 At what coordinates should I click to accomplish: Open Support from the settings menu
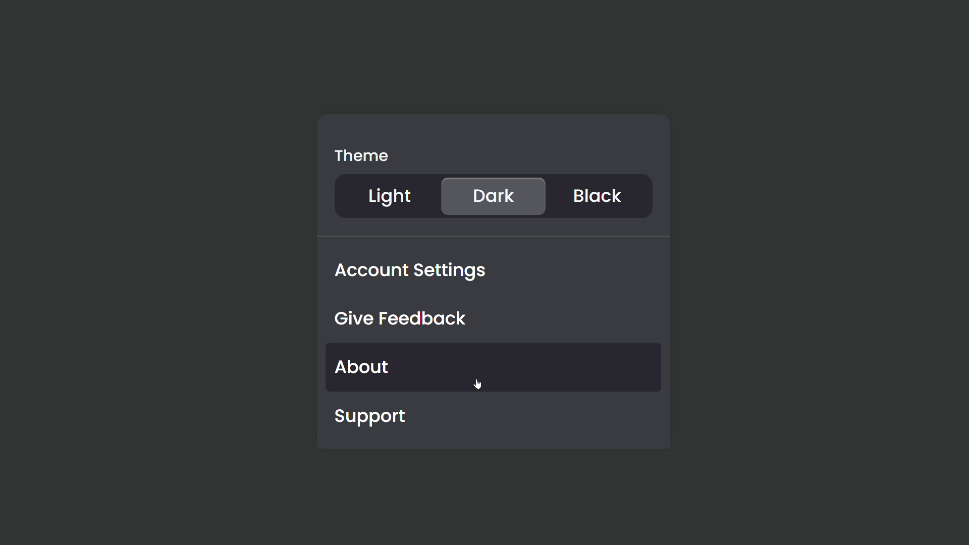(369, 415)
